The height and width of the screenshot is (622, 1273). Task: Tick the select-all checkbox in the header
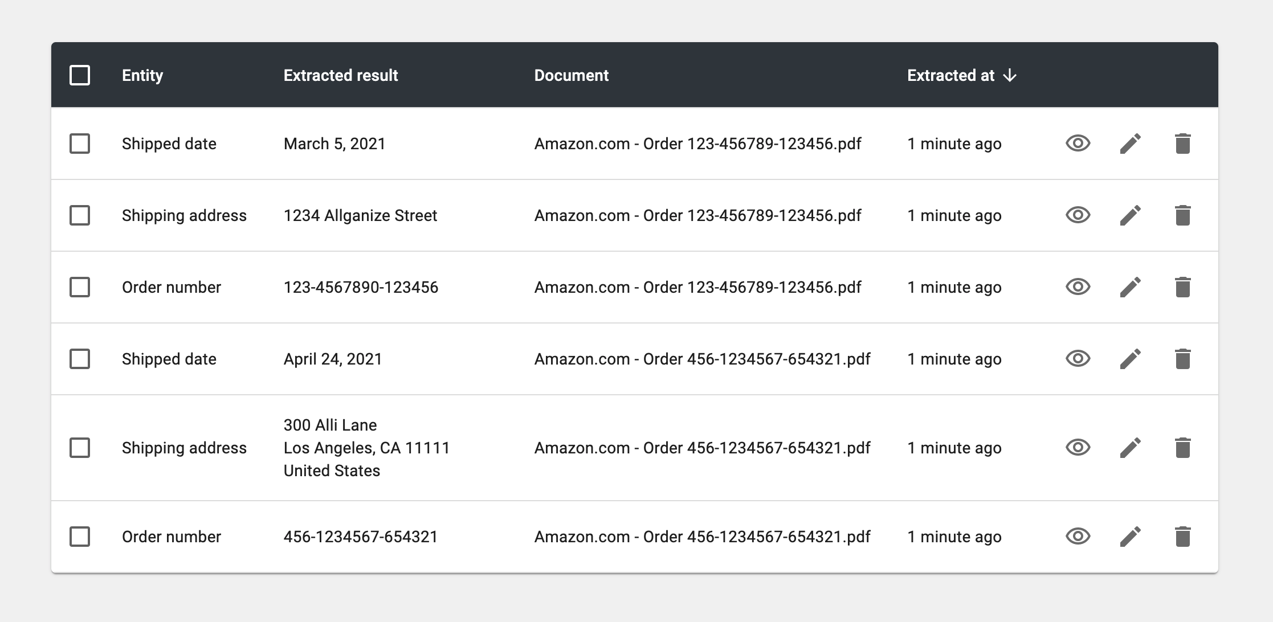click(80, 75)
